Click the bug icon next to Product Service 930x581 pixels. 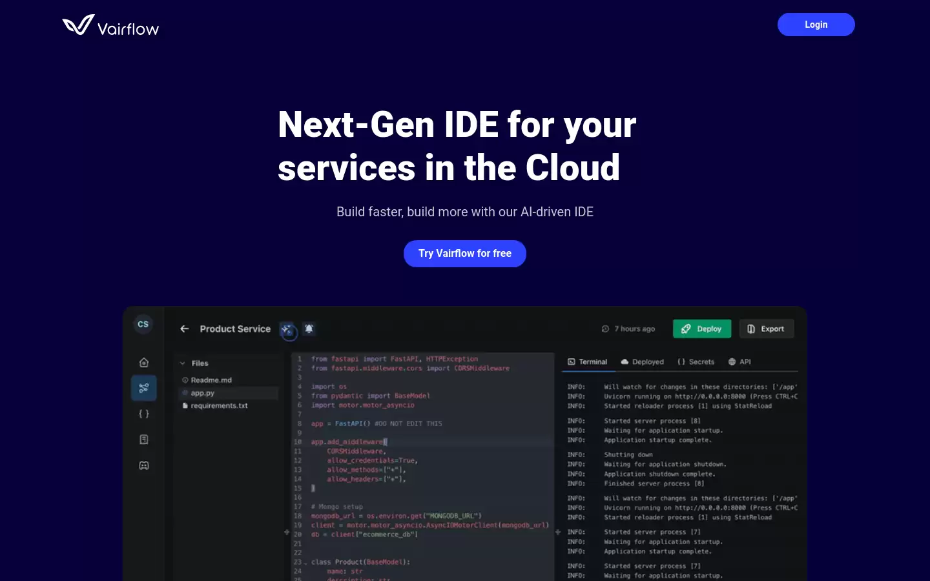point(309,329)
